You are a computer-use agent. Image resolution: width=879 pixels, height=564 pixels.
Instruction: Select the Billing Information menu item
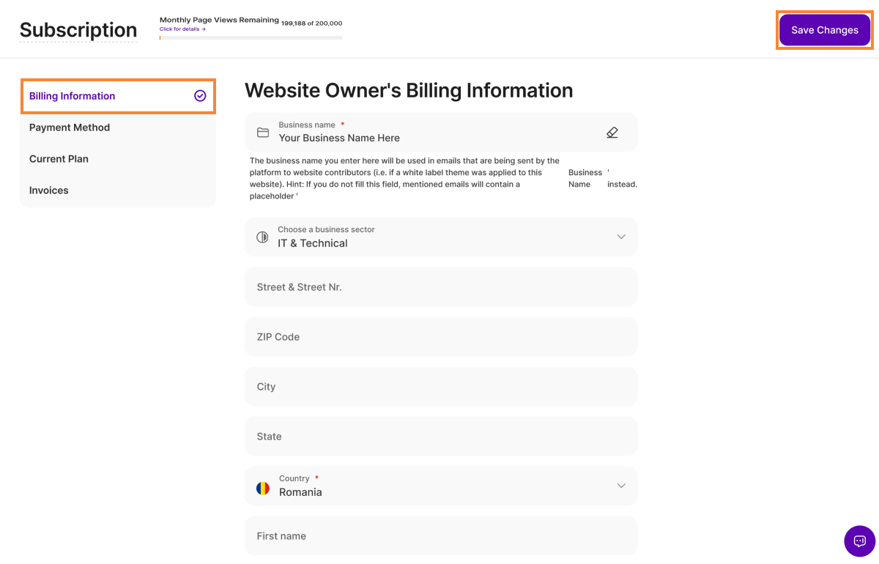click(73, 96)
